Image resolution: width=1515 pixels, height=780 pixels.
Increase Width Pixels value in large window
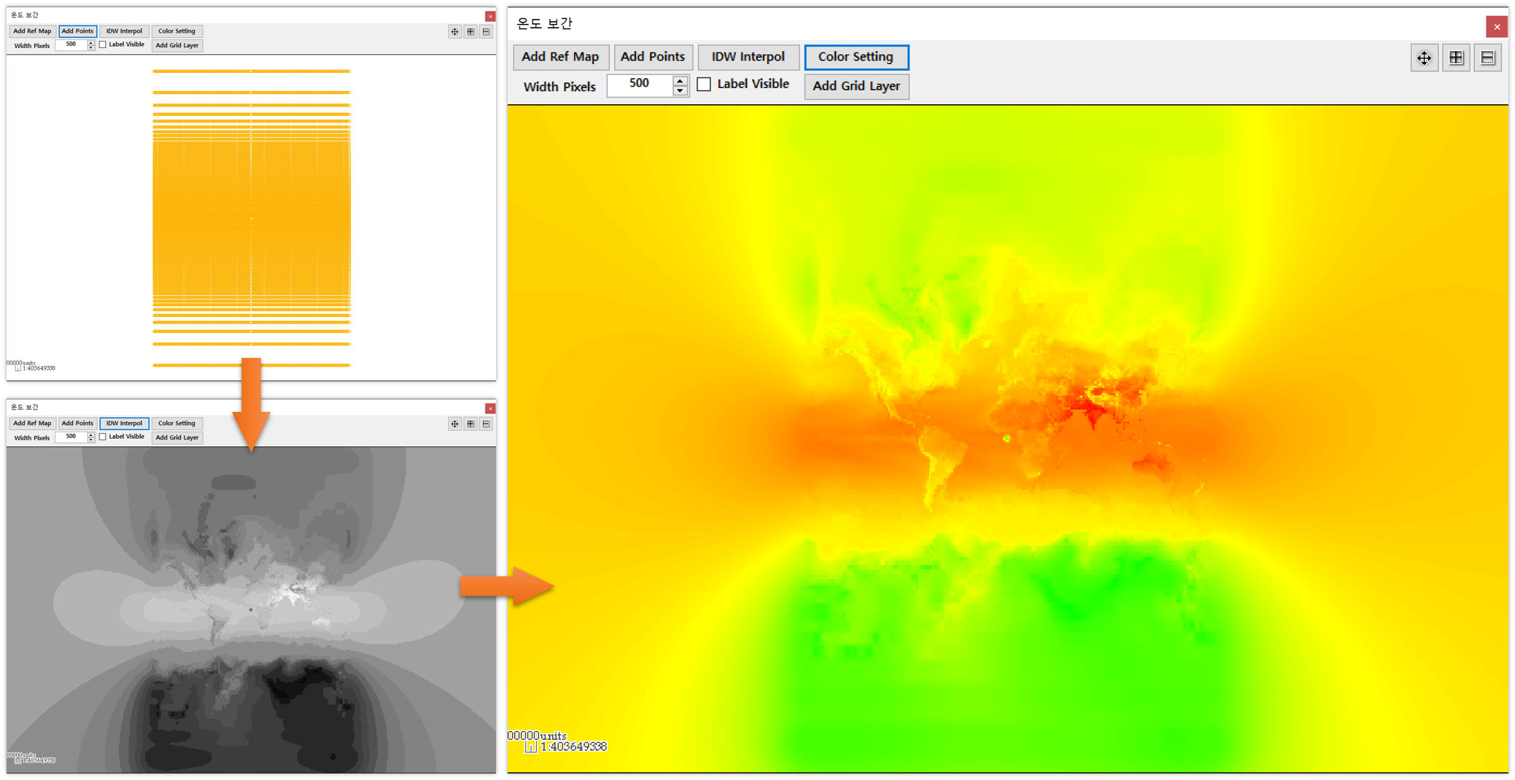pyautogui.click(x=680, y=81)
